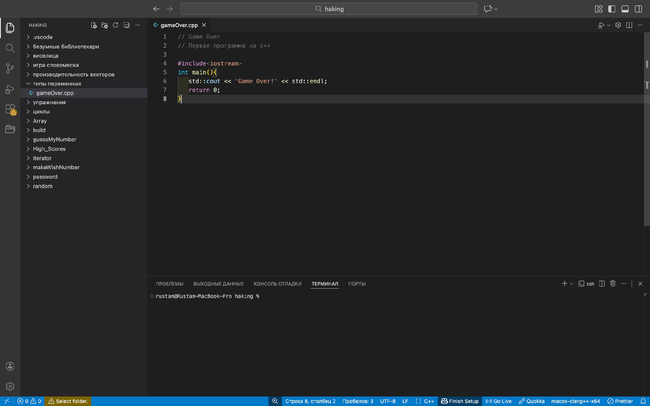This screenshot has height=406, width=650.
Task: Toggle the primary sidebar layout button
Action: pyautogui.click(x=612, y=9)
